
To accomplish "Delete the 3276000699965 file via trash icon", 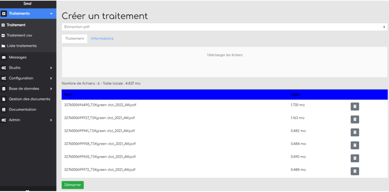I will click(x=355, y=158).
